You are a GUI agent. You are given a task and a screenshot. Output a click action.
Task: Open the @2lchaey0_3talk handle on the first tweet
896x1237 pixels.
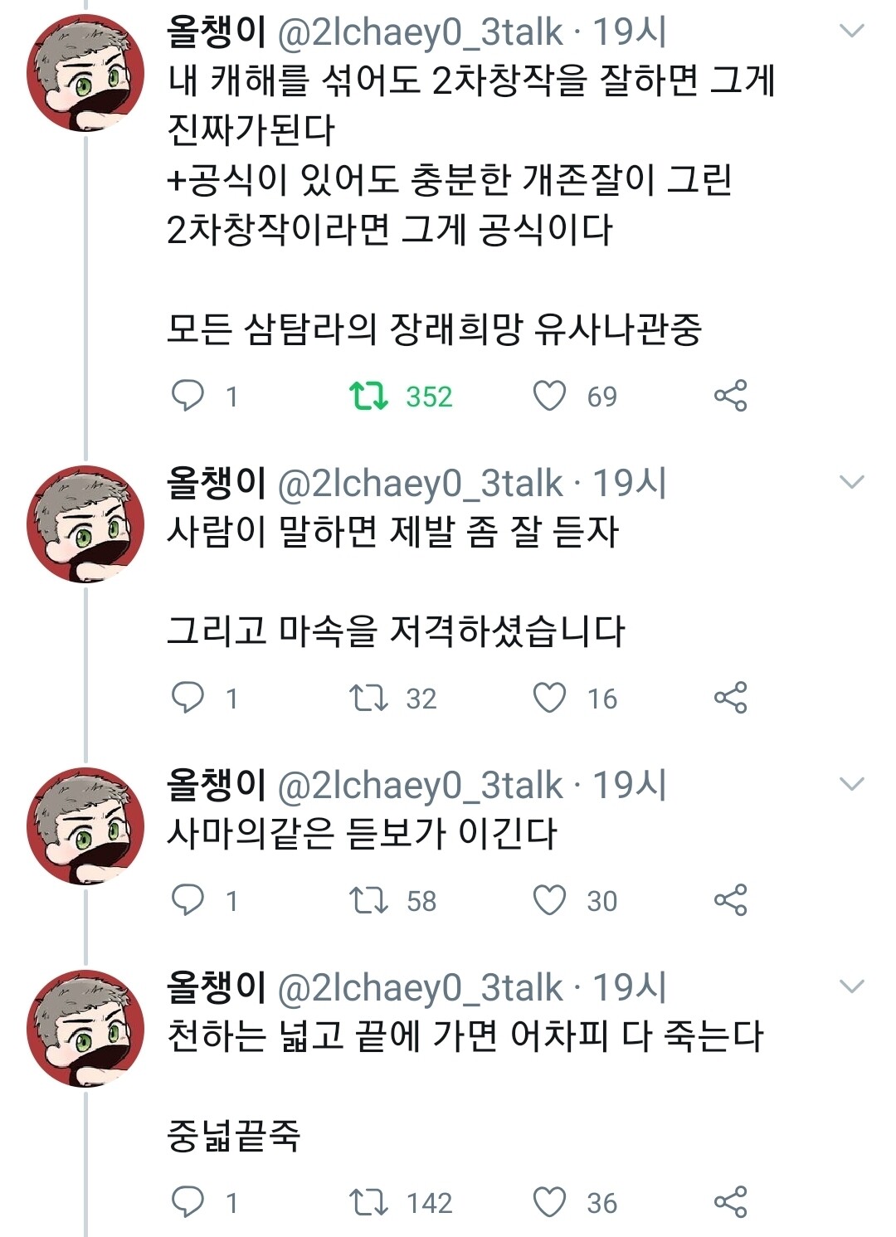[419, 32]
